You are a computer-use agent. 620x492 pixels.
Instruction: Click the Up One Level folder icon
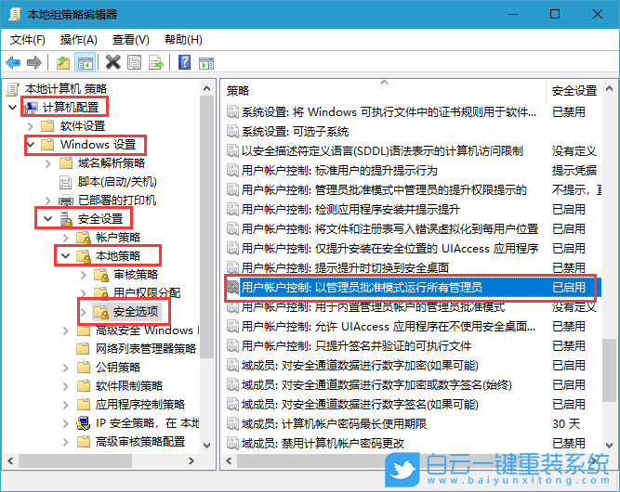(x=63, y=62)
